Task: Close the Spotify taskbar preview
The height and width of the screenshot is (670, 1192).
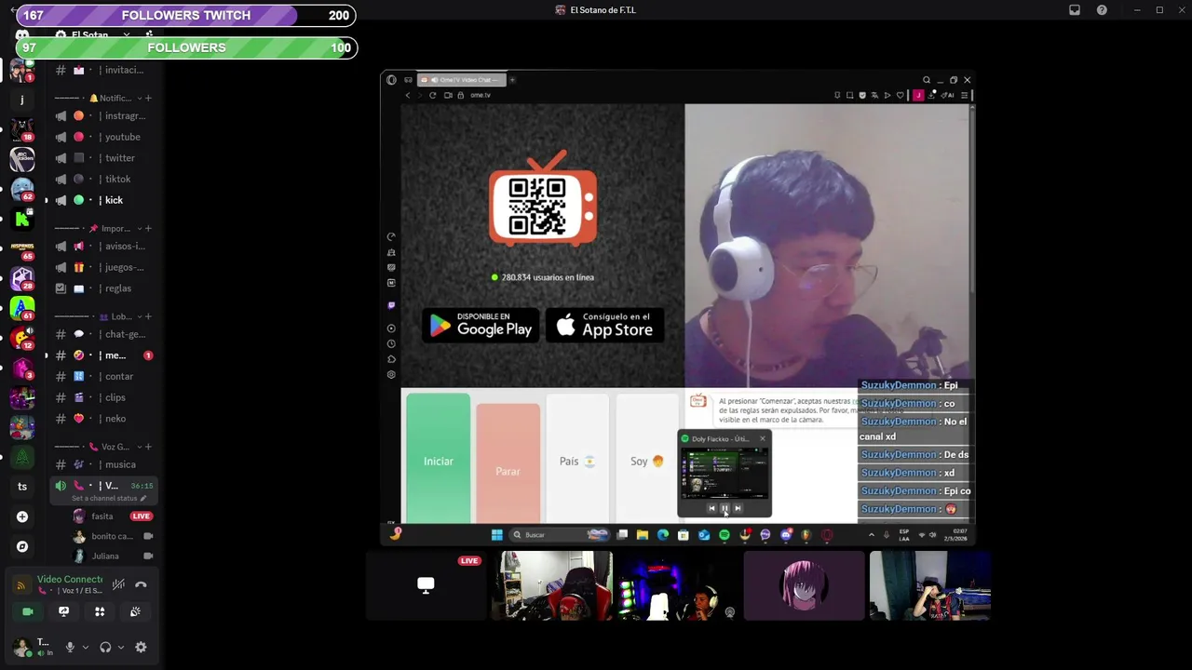Action: [x=762, y=438]
